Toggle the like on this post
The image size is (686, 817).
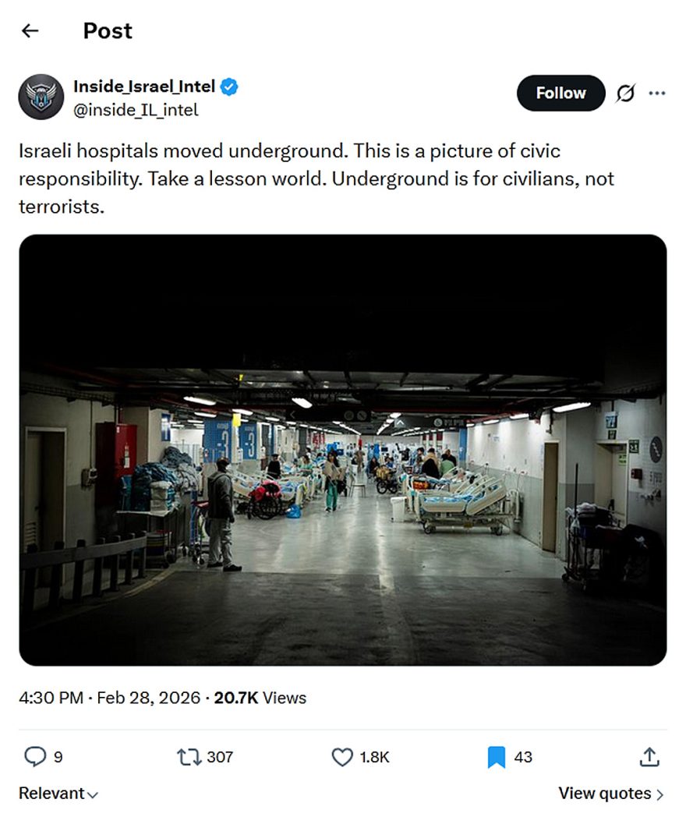[x=341, y=756]
